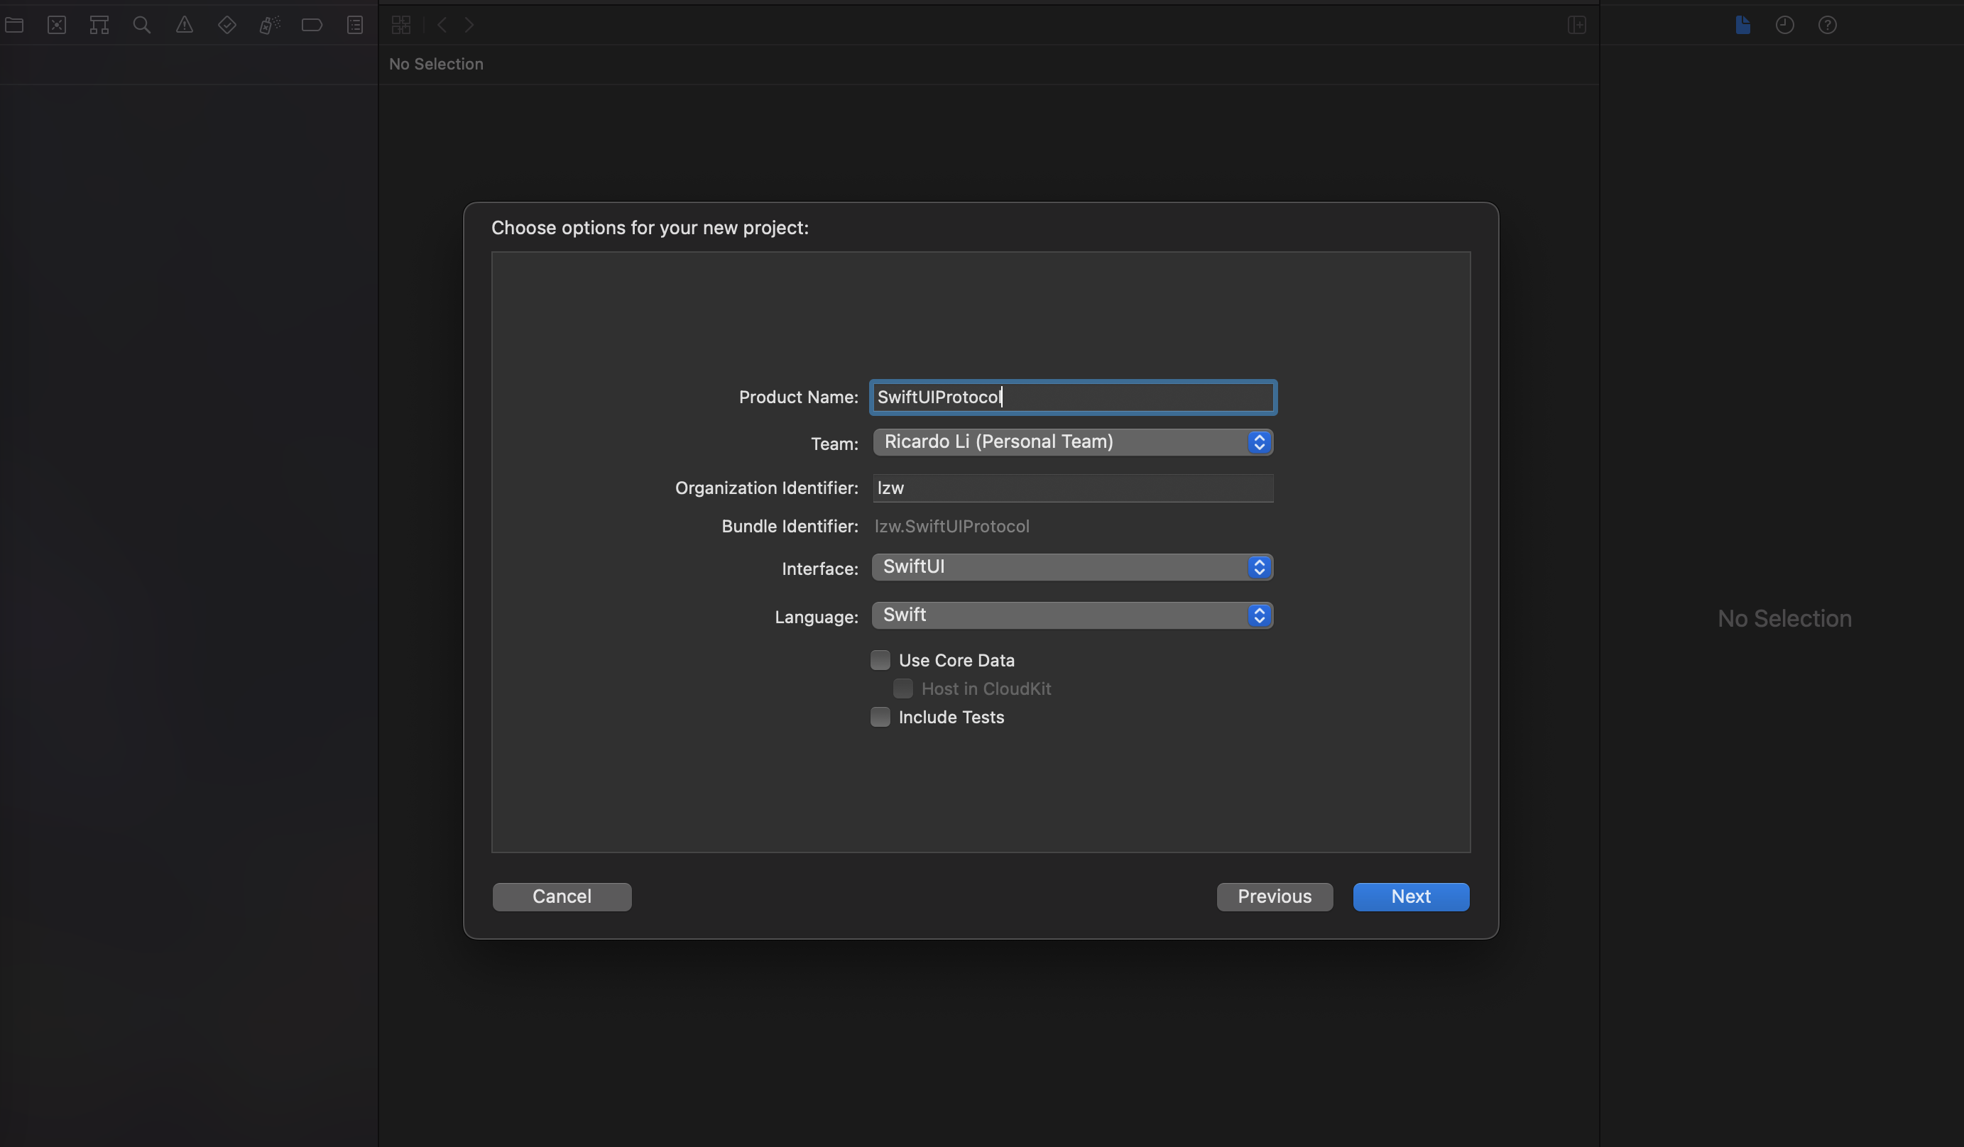1964x1147 pixels.
Task: Open the Breakpoint navigator tag icon
Action: coord(312,25)
